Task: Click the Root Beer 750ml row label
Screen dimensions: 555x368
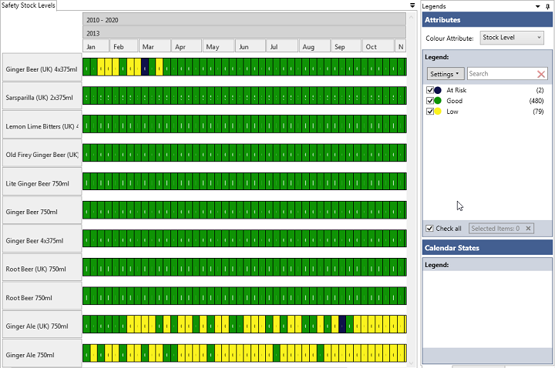Action: (42, 298)
